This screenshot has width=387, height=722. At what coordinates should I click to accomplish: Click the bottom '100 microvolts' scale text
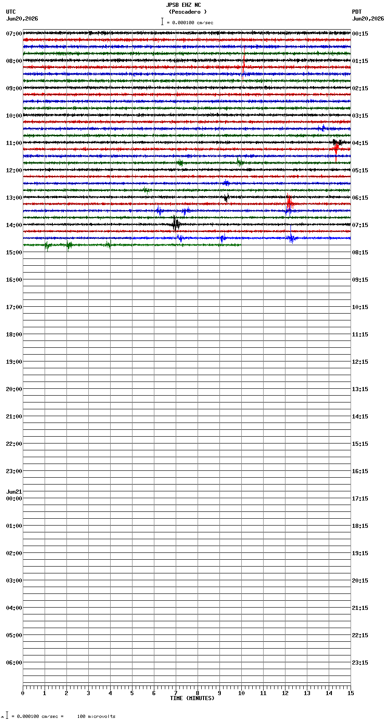(96, 717)
